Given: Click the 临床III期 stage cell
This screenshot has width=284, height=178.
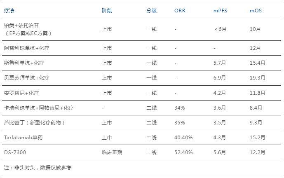Looking at the screenshot, I should coord(112,152).
